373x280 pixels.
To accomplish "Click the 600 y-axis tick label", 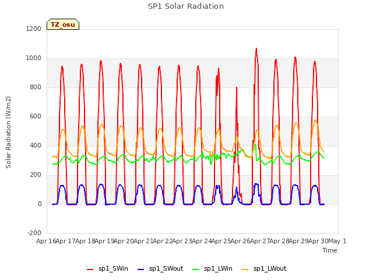I will coord(36,117).
